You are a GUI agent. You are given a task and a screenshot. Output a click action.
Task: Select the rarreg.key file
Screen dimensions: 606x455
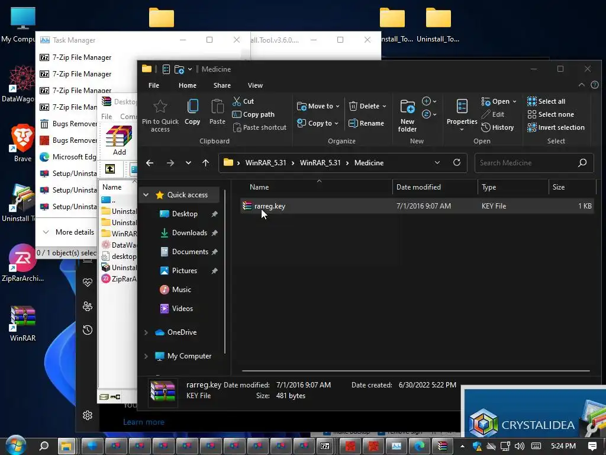[x=417, y=206]
